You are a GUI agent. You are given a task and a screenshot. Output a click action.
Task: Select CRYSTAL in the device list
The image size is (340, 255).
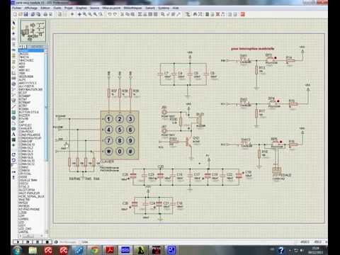pos(25,174)
